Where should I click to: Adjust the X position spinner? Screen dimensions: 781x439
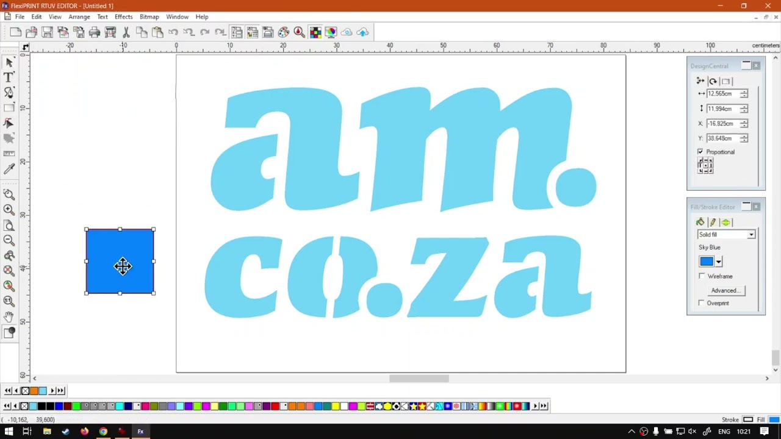(744, 124)
